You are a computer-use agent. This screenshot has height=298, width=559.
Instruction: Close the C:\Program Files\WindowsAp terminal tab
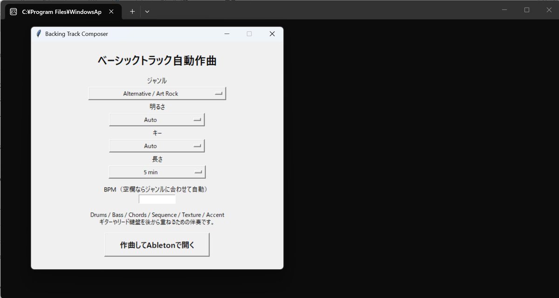tap(111, 12)
